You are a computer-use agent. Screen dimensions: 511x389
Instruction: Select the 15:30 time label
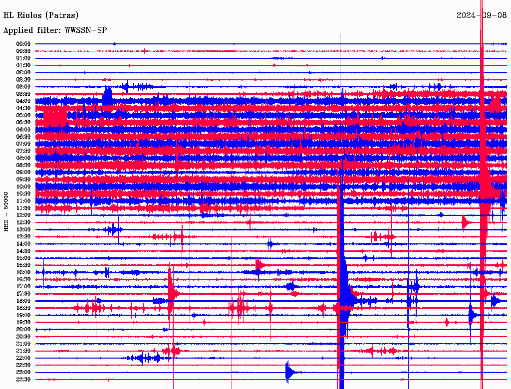pyautogui.click(x=23, y=265)
